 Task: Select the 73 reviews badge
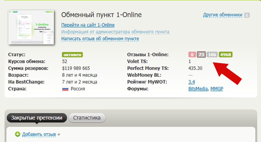point(201,55)
